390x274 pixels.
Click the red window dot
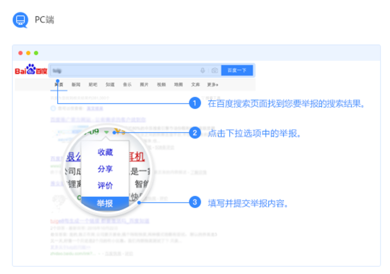[x=21, y=53]
